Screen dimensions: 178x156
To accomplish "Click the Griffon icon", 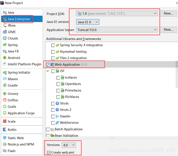I will click(x=5, y=100).
